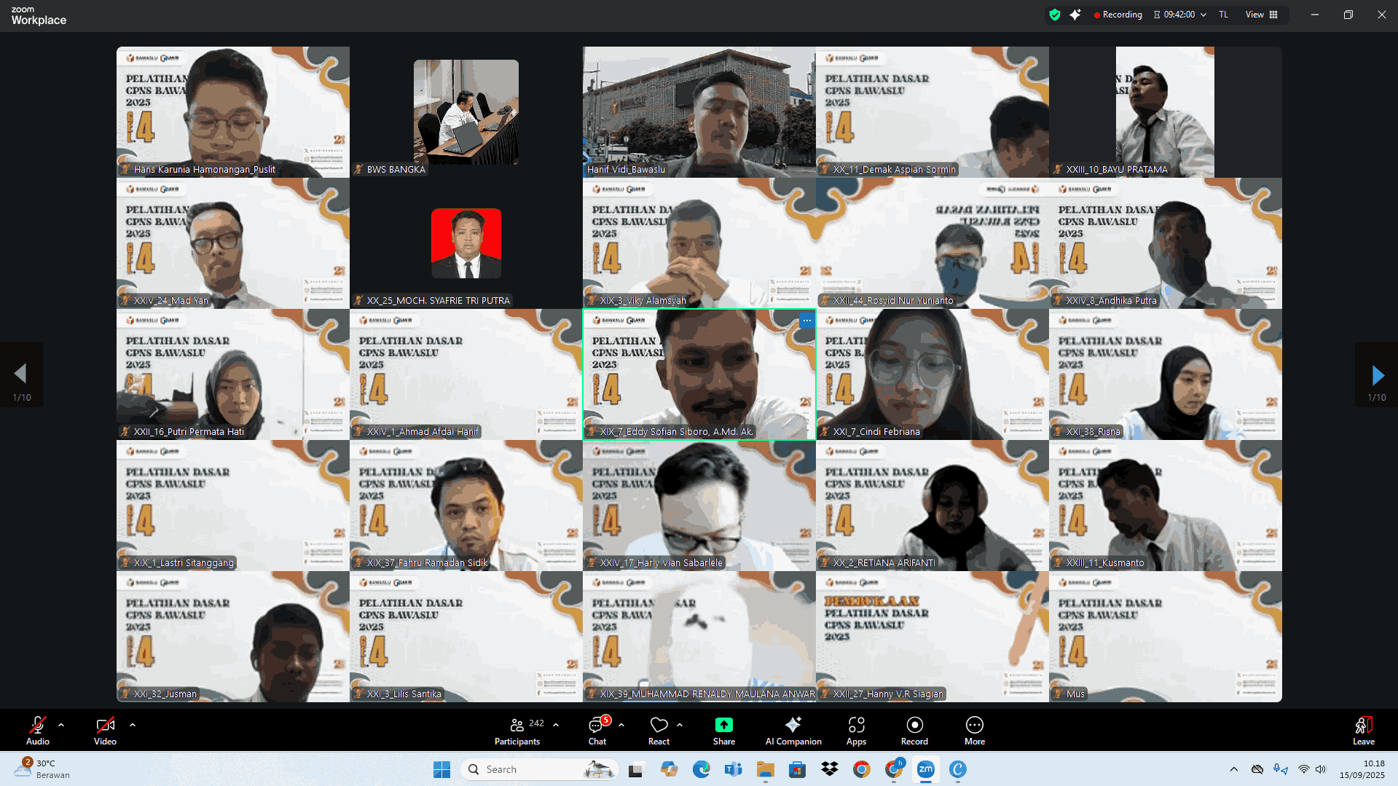Screen dimensions: 1398x786
Task: Leave the meeting
Action: click(1363, 731)
